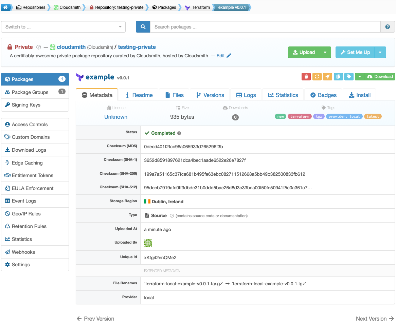The width and height of the screenshot is (396, 324).
Task: Click the Search packages input field
Action: [265, 27]
